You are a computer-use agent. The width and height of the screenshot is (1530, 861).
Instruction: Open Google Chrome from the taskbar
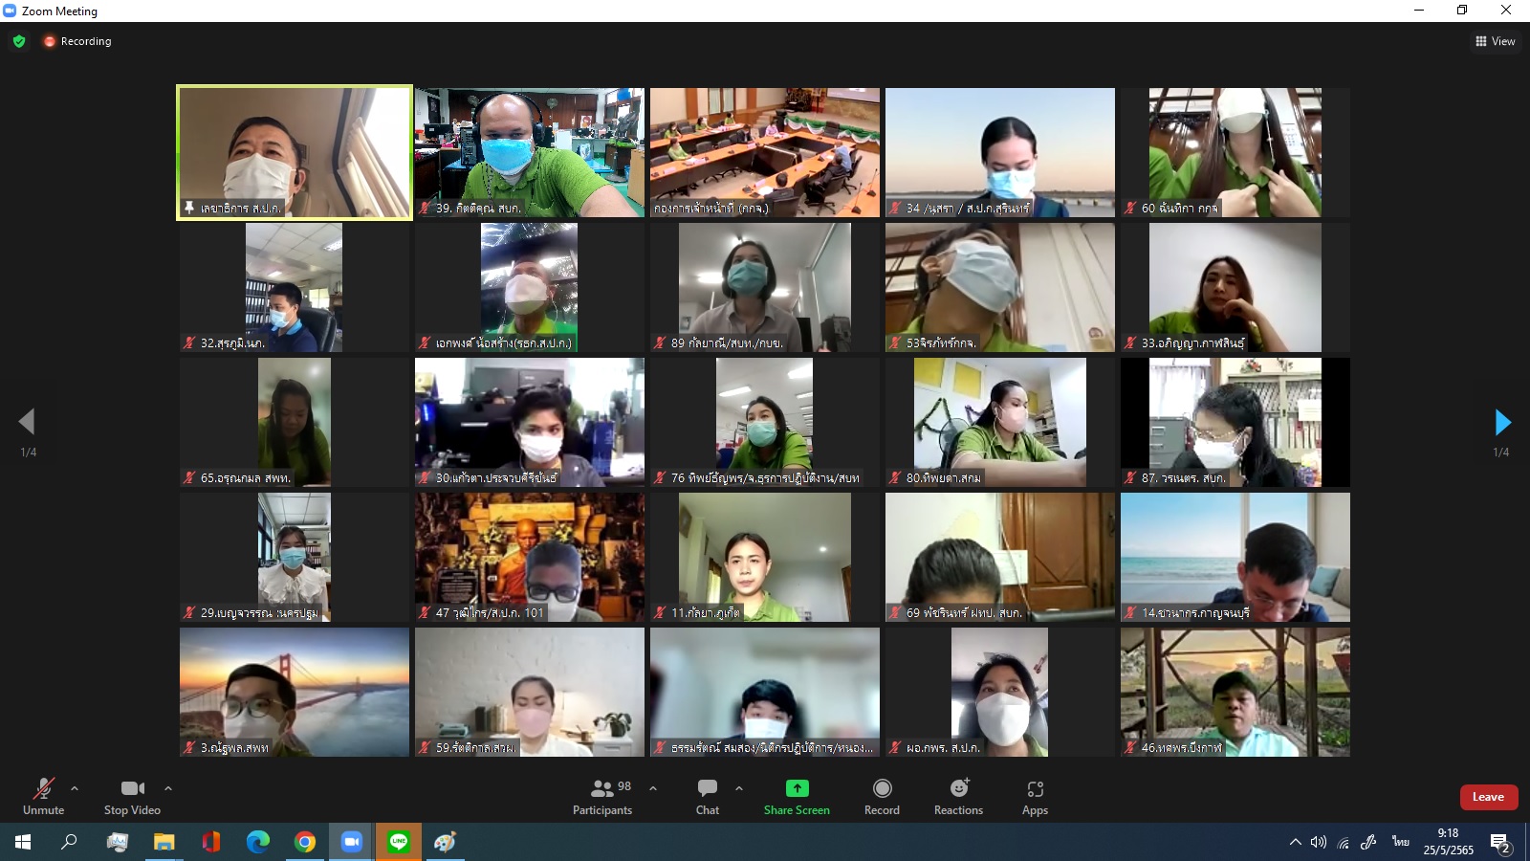pos(305,842)
